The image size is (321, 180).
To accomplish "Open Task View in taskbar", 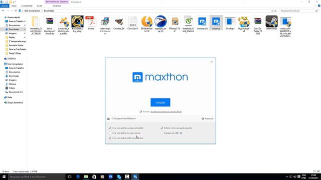I will coord(69,176).
